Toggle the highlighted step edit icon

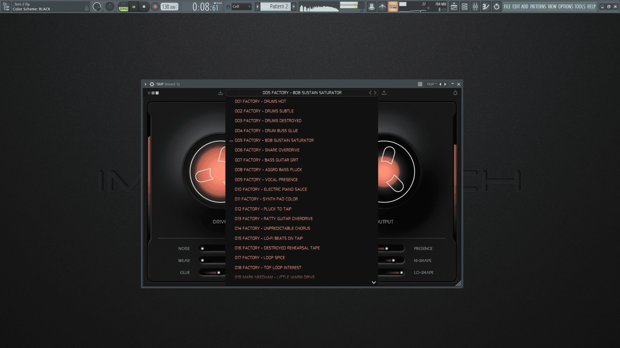(x=393, y=6)
